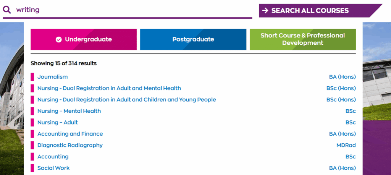This screenshot has height=175, width=391.
Task: Open Nursing Dual Registration Adult and Mental Health
Action: pos(109,88)
